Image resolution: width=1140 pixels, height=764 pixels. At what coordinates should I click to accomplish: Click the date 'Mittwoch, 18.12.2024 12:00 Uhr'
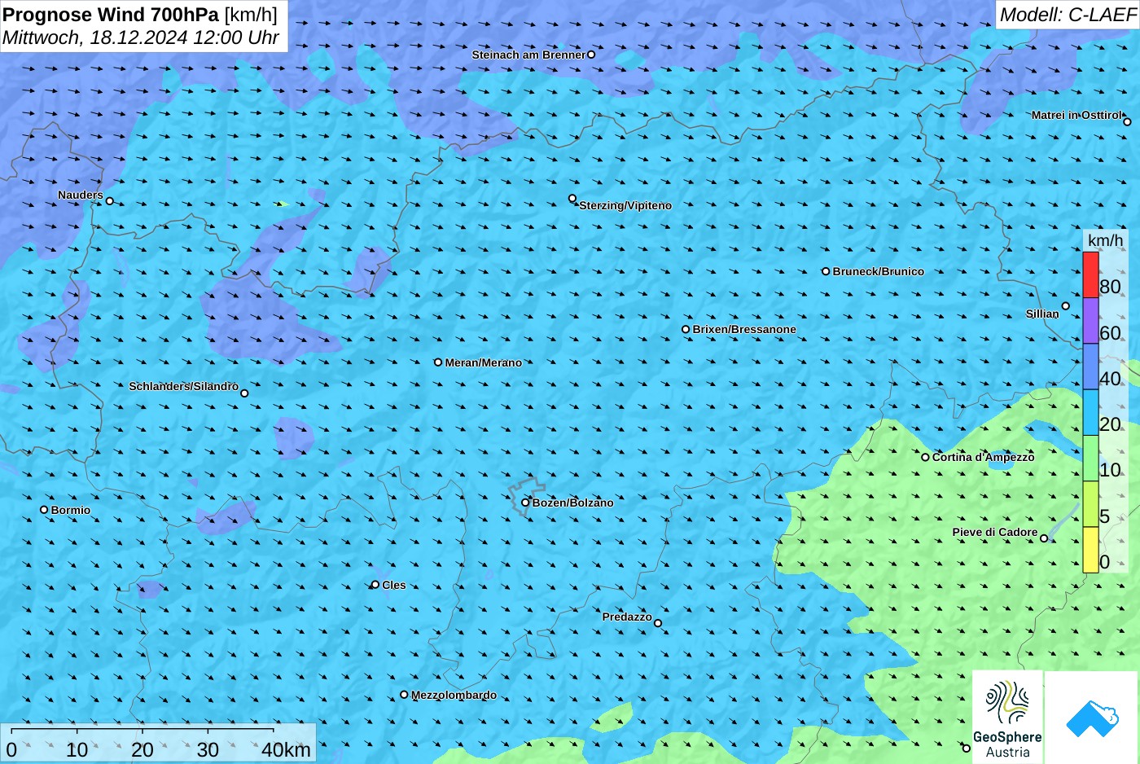(x=141, y=37)
